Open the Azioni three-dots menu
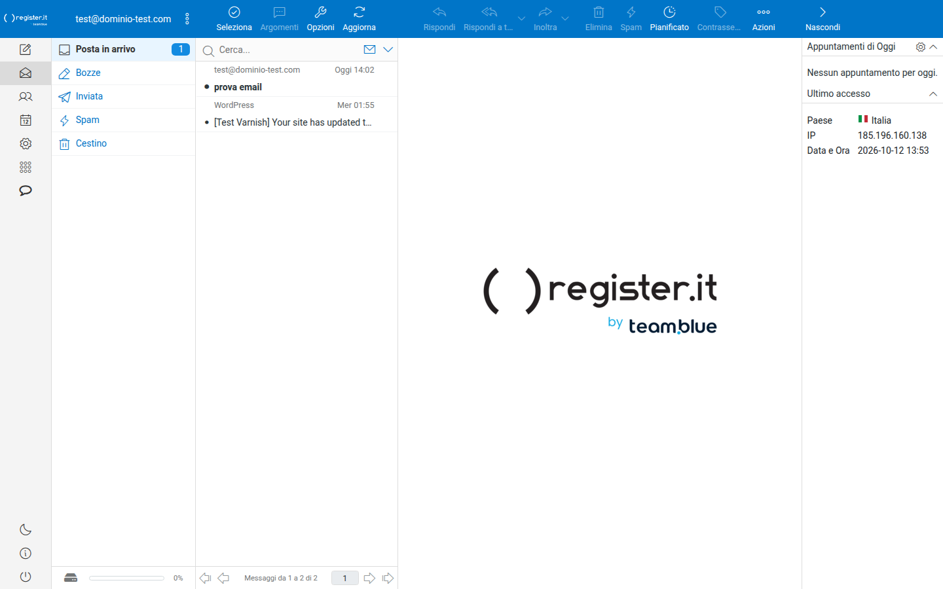The height and width of the screenshot is (589, 943). point(764,19)
